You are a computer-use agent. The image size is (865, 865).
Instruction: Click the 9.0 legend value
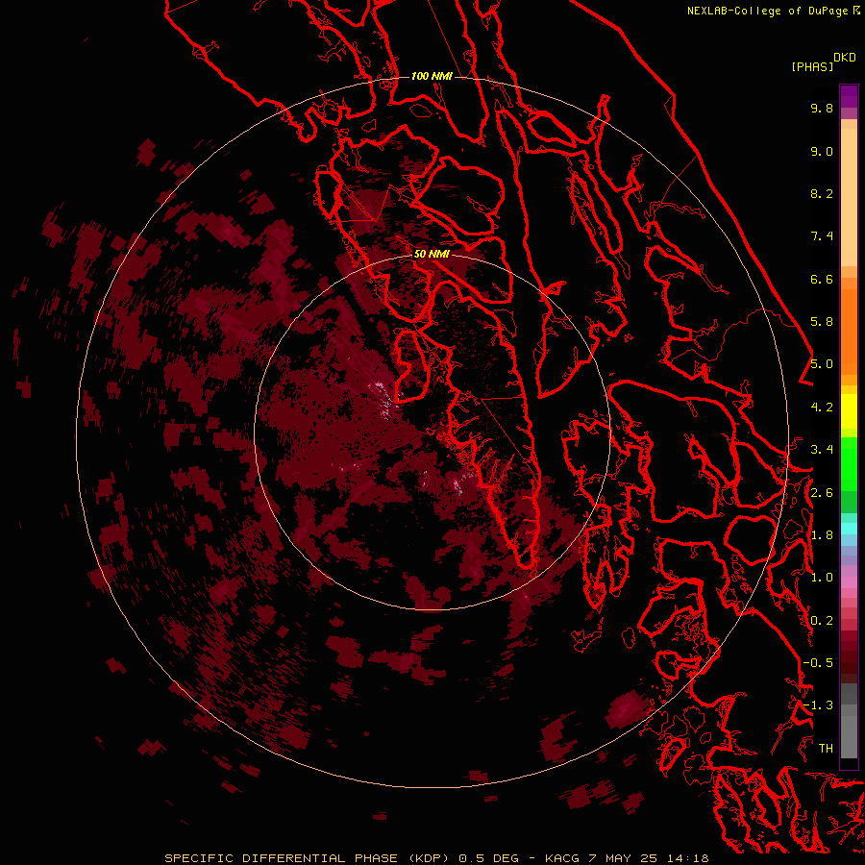pos(822,151)
